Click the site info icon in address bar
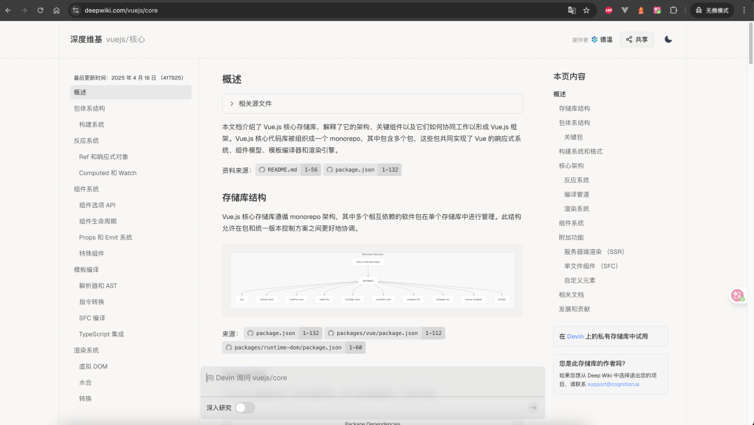Screen dimensions: 754x425 (75, 10)
